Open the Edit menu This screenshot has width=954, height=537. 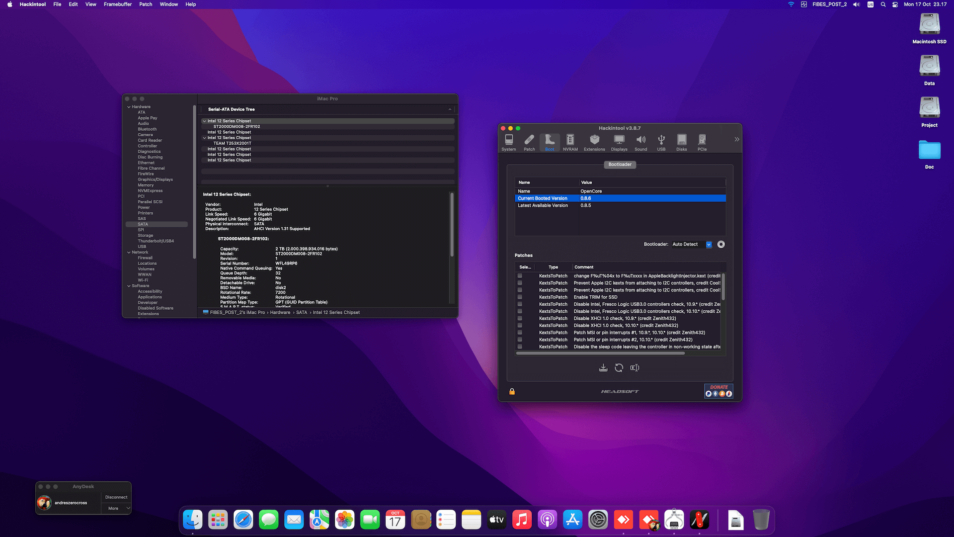[x=73, y=4]
